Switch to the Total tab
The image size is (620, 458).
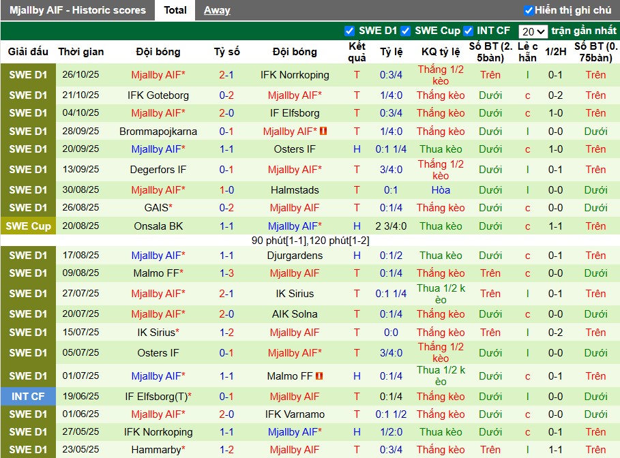point(175,10)
